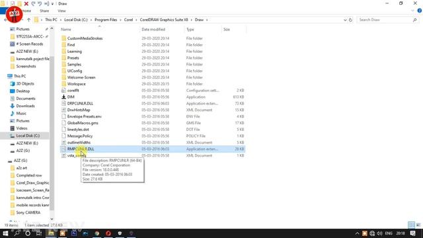Select outlineWidths XML document
Viewport: 423px width, 238px height.
tap(79, 142)
